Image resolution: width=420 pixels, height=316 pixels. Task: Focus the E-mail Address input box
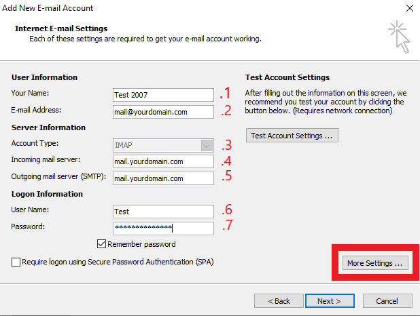[163, 111]
